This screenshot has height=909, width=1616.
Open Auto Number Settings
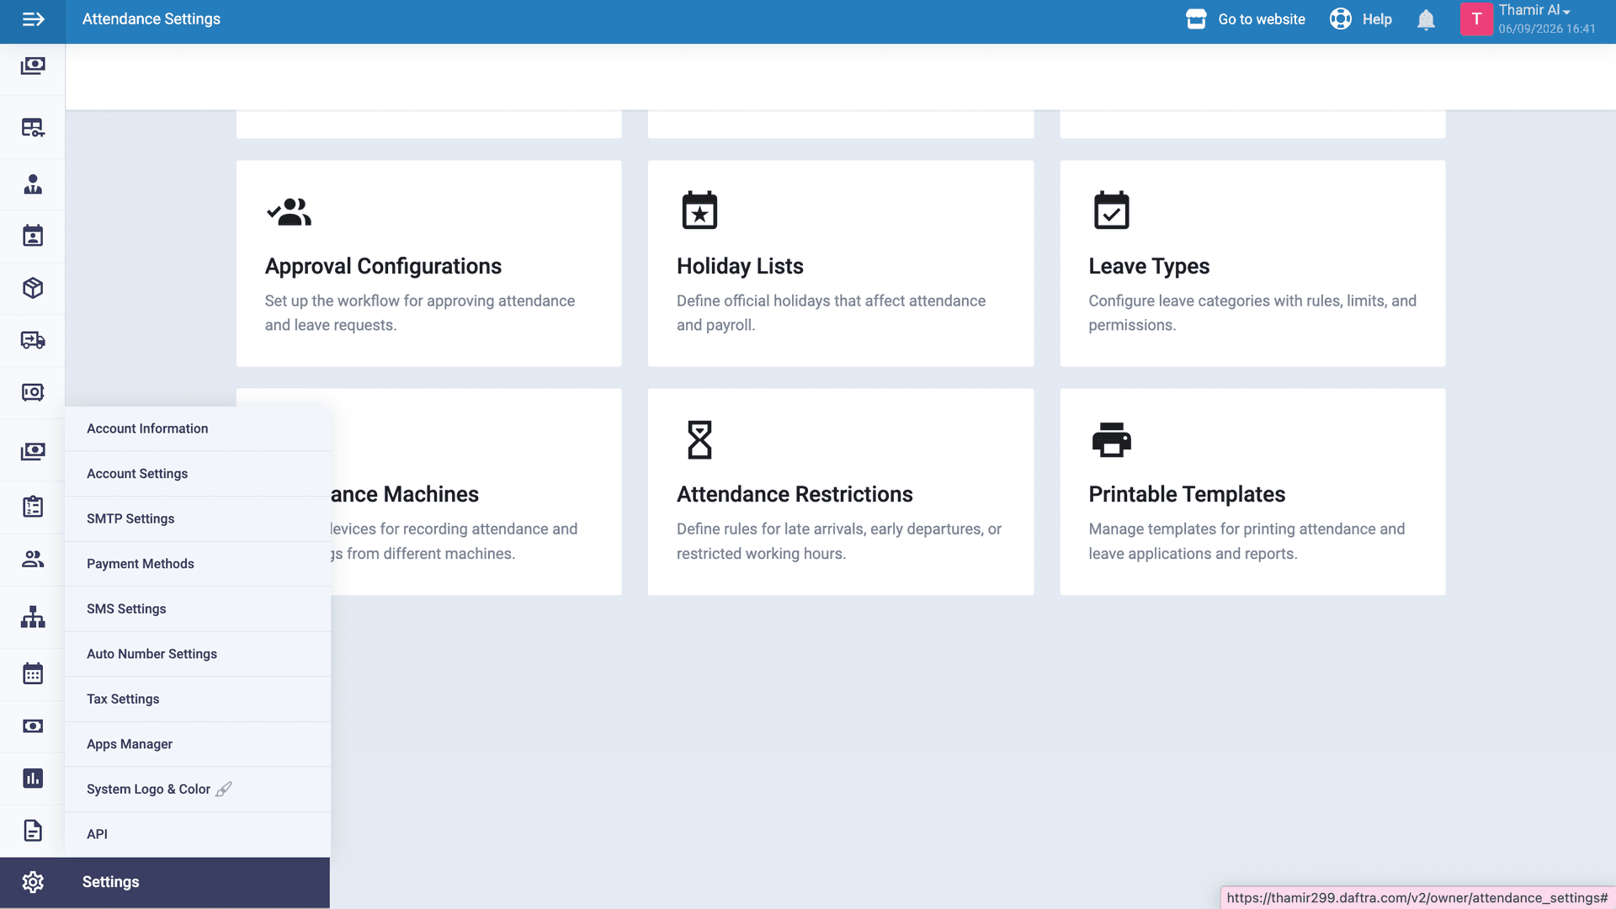tap(198, 654)
